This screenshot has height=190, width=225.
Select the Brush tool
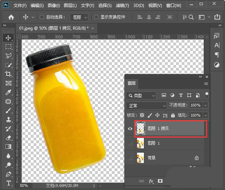[x=8, y=111]
